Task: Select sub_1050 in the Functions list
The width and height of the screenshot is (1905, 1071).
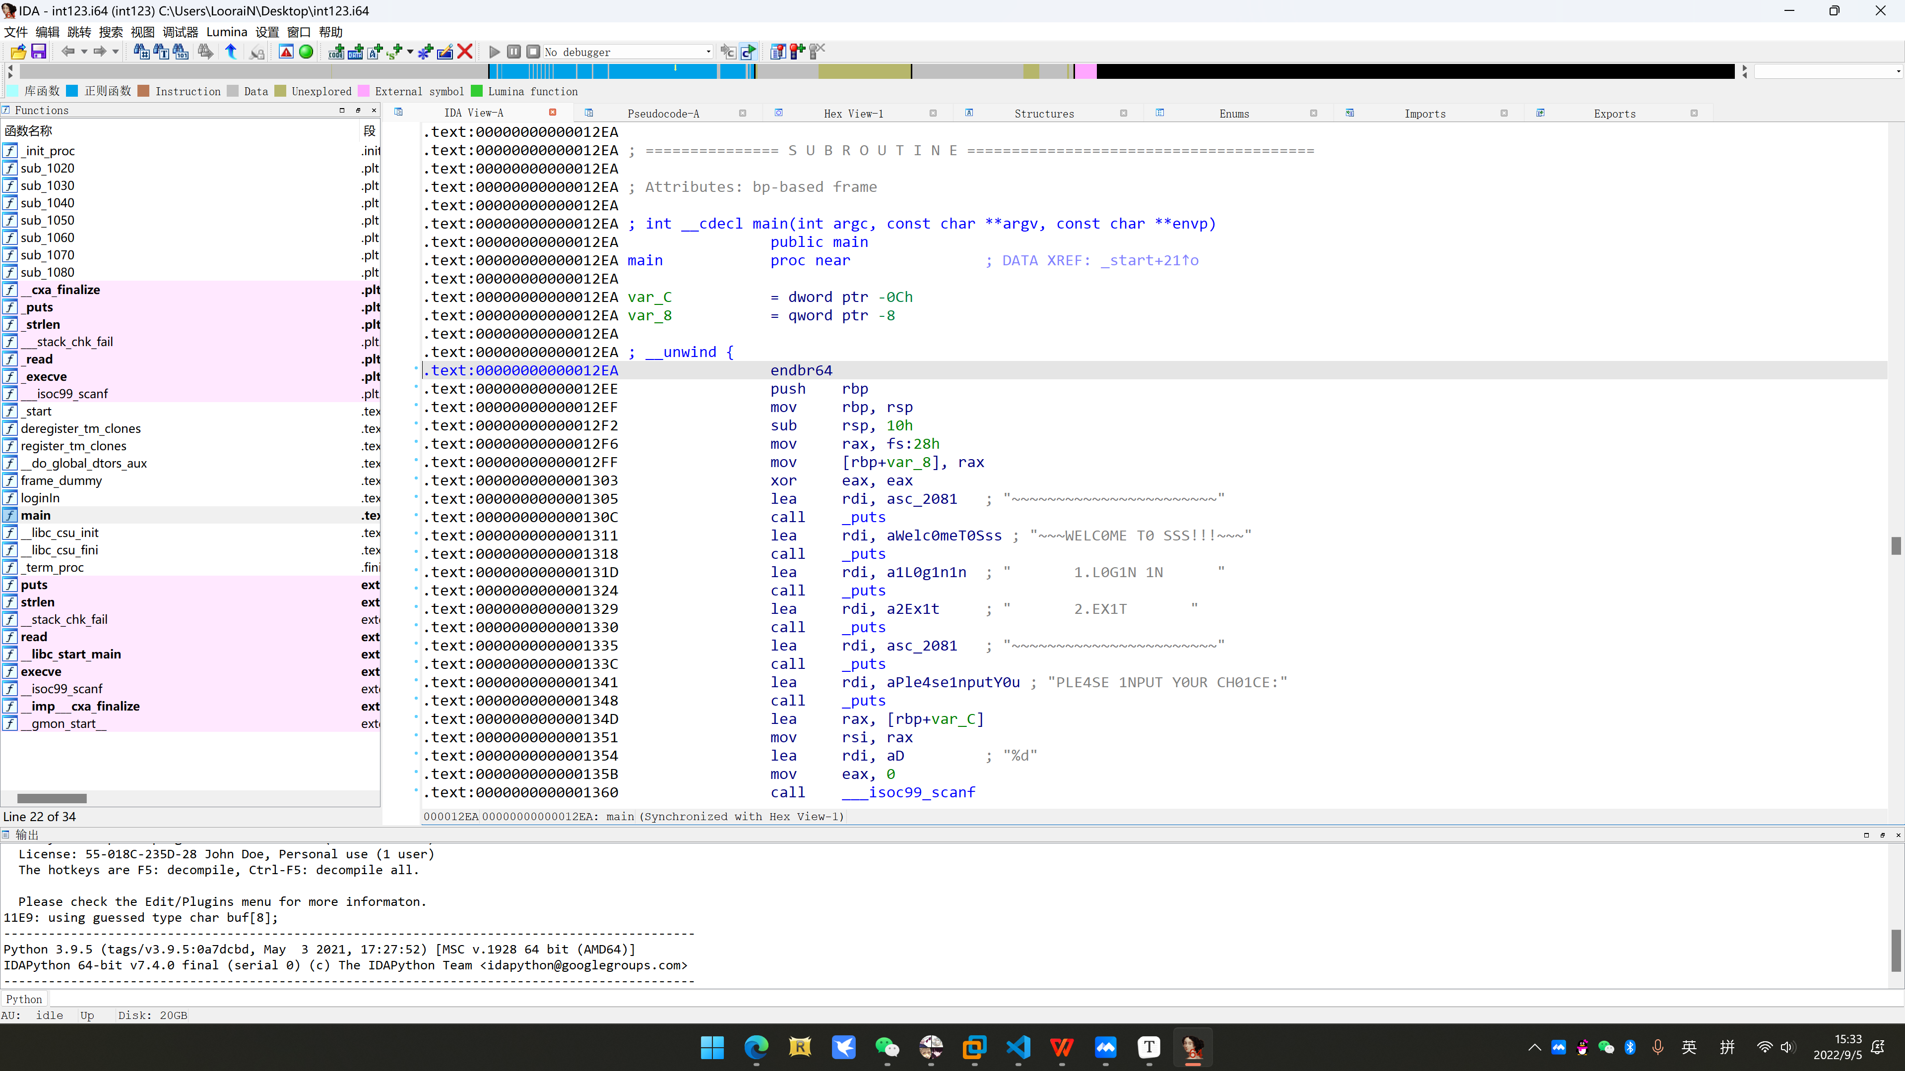Action: [191, 220]
